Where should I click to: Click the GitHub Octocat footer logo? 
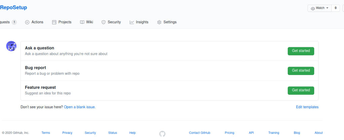162,134
